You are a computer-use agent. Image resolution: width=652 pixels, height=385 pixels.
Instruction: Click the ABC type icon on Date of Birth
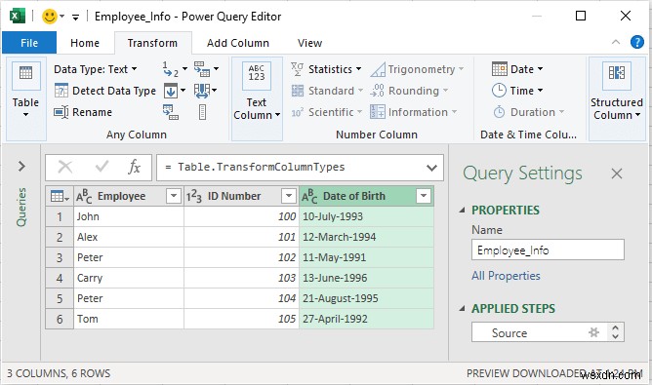pos(309,196)
